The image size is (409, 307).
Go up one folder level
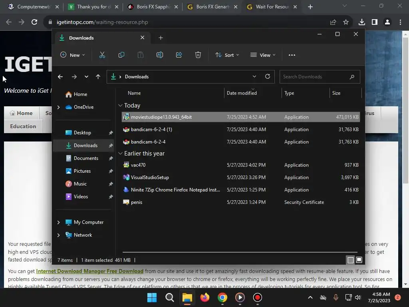coord(98,77)
